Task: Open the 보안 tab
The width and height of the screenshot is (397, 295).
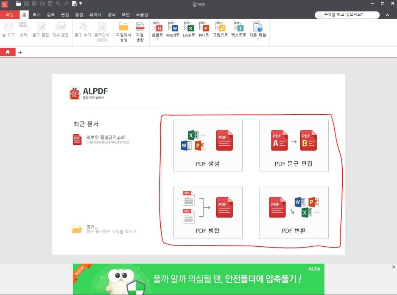Action: coord(126,15)
